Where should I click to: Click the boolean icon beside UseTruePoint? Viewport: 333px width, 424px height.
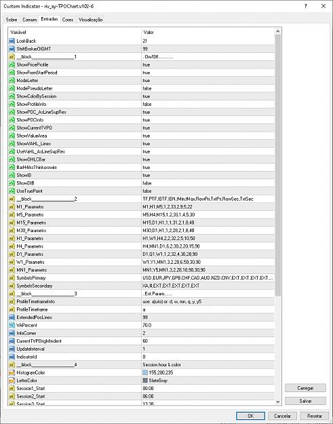tap(12, 191)
